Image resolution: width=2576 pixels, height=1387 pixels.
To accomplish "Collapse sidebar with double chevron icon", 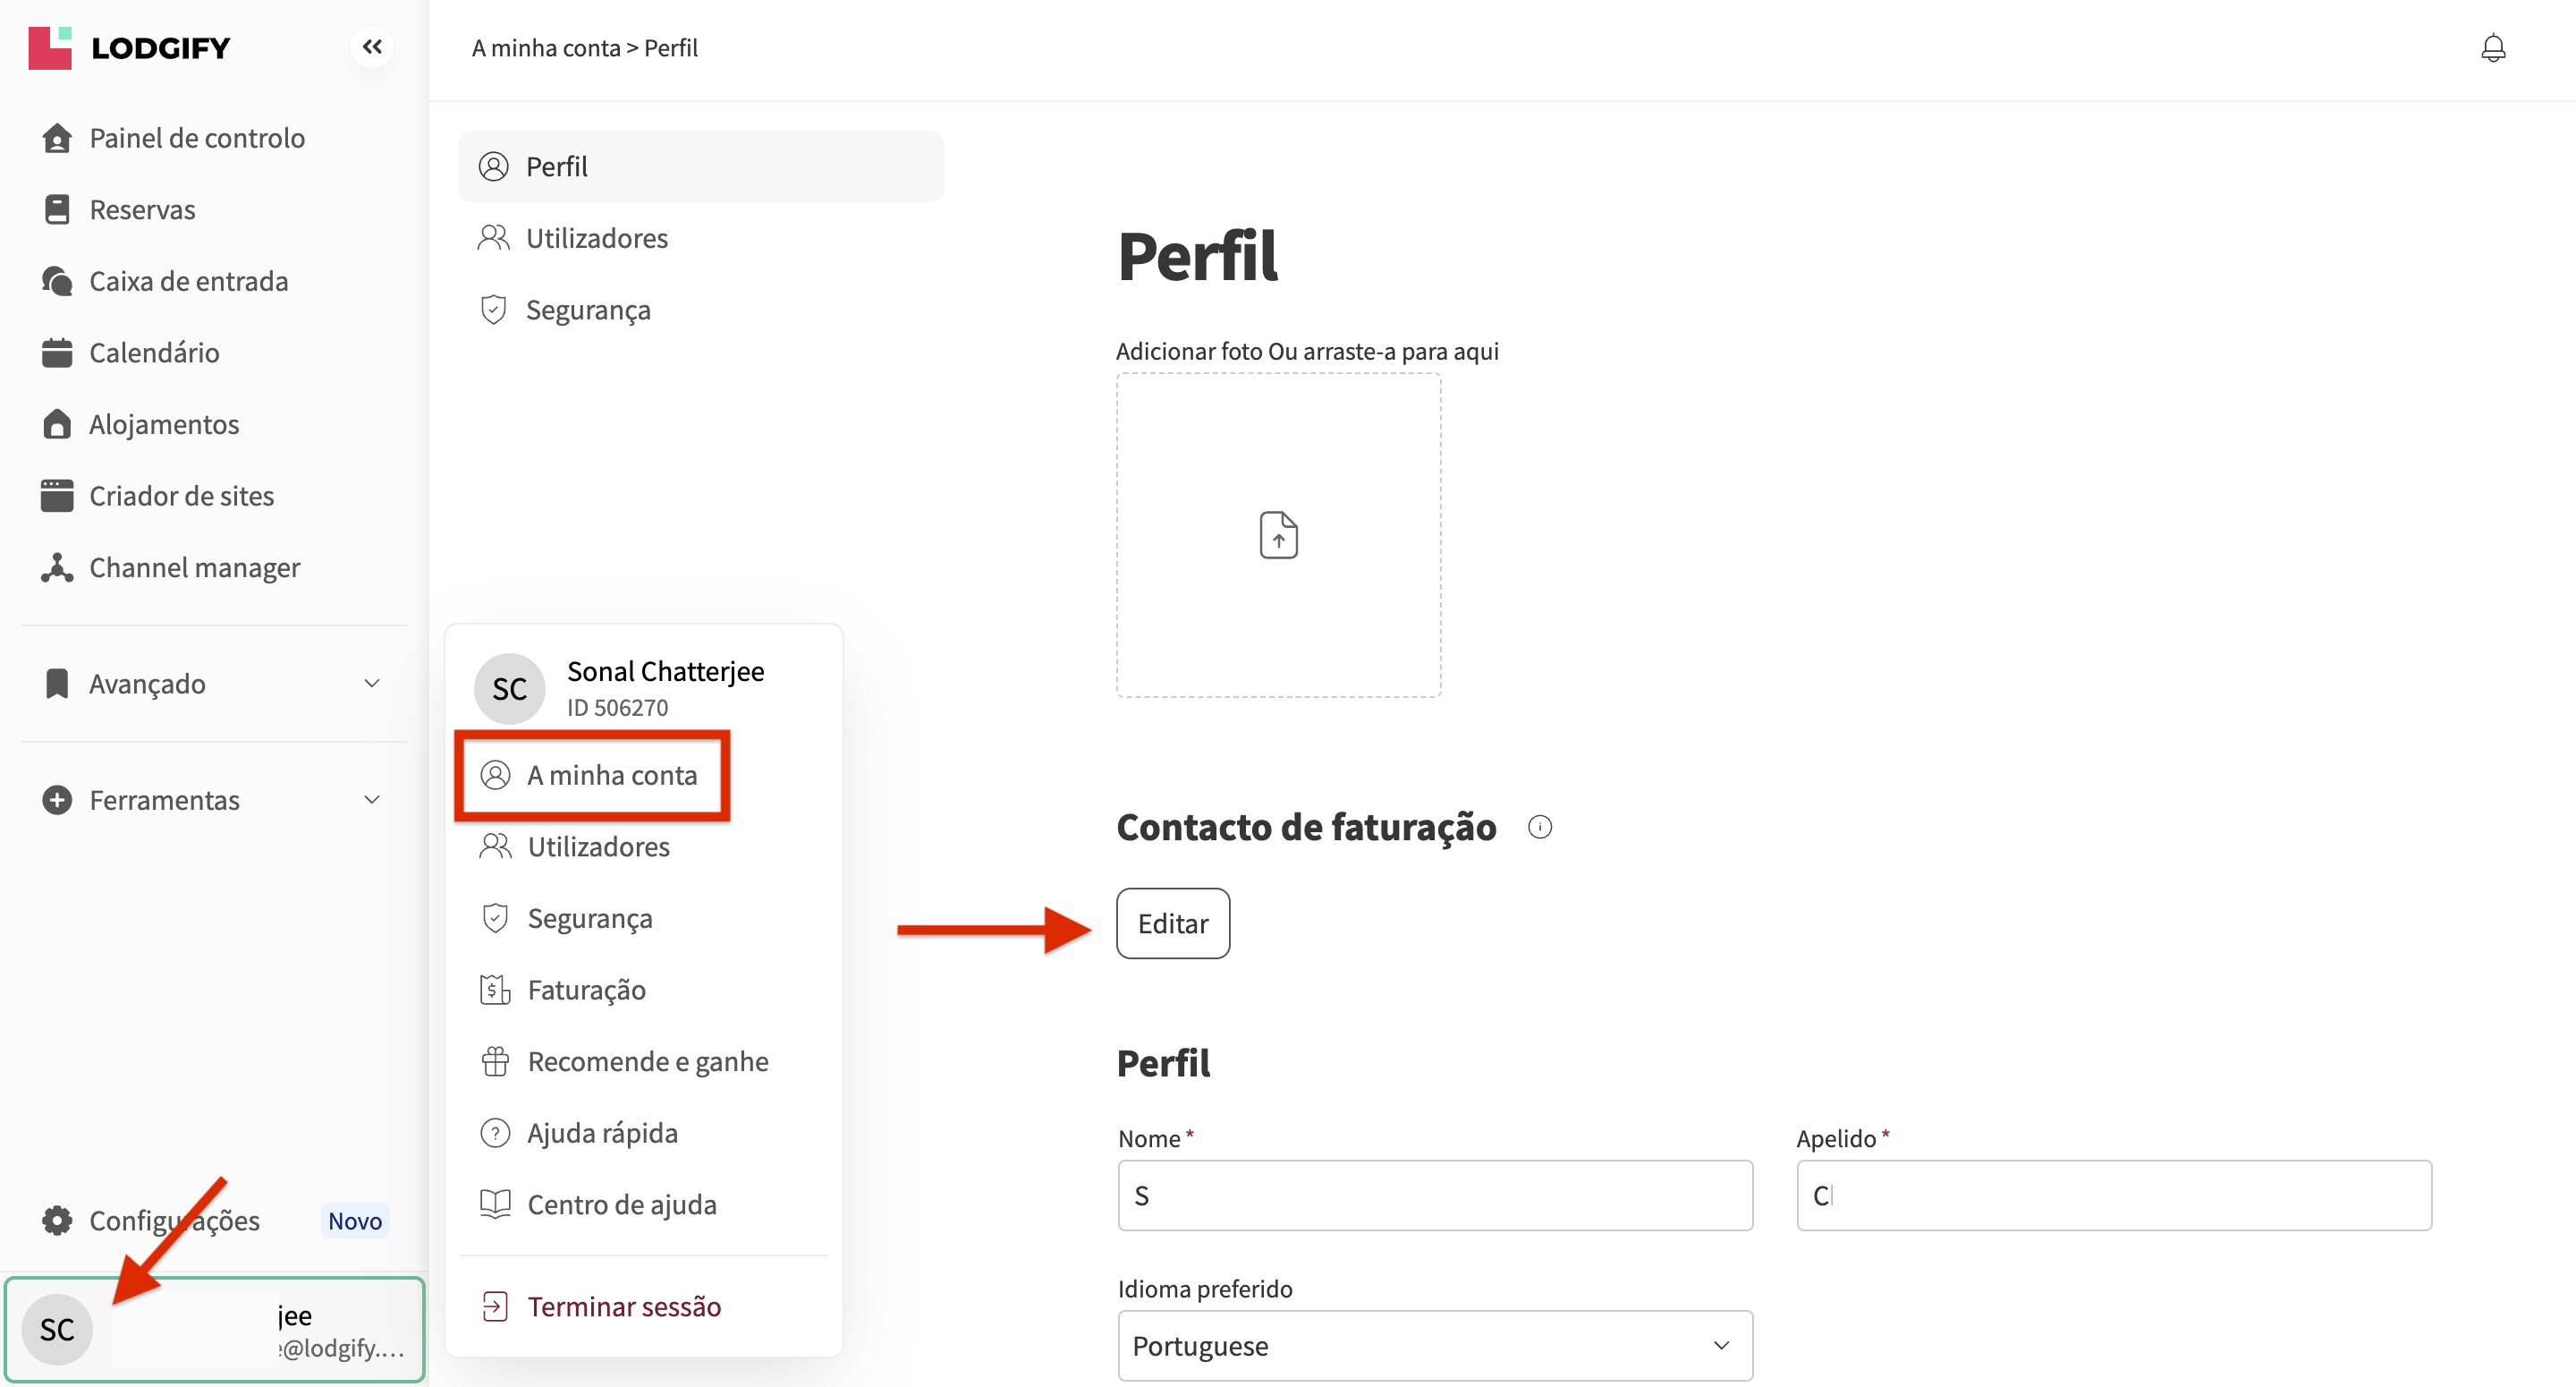I will (x=372, y=47).
